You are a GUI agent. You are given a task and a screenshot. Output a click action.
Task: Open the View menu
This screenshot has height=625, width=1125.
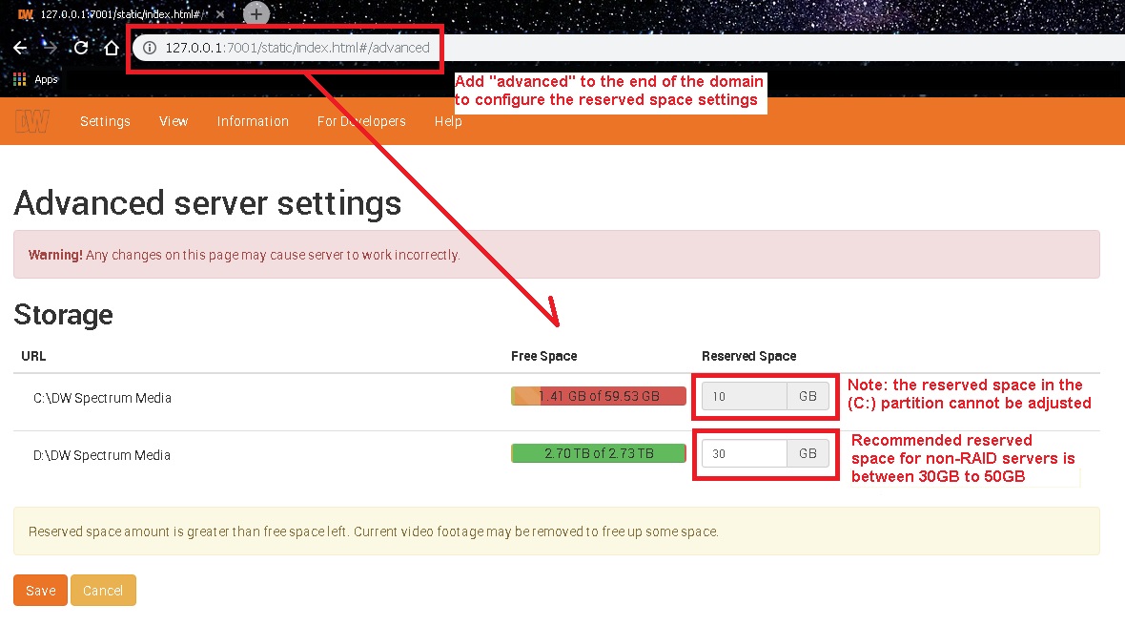pos(174,121)
